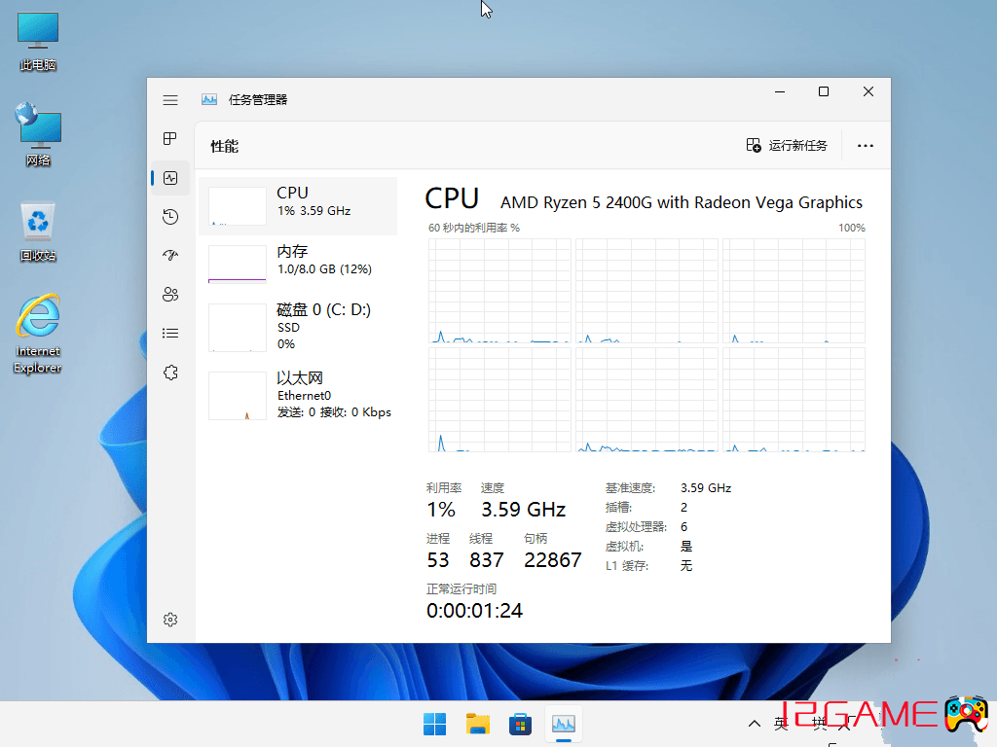997x747 pixels.
Task: Click Task Manager taskbar icon
Action: click(564, 724)
